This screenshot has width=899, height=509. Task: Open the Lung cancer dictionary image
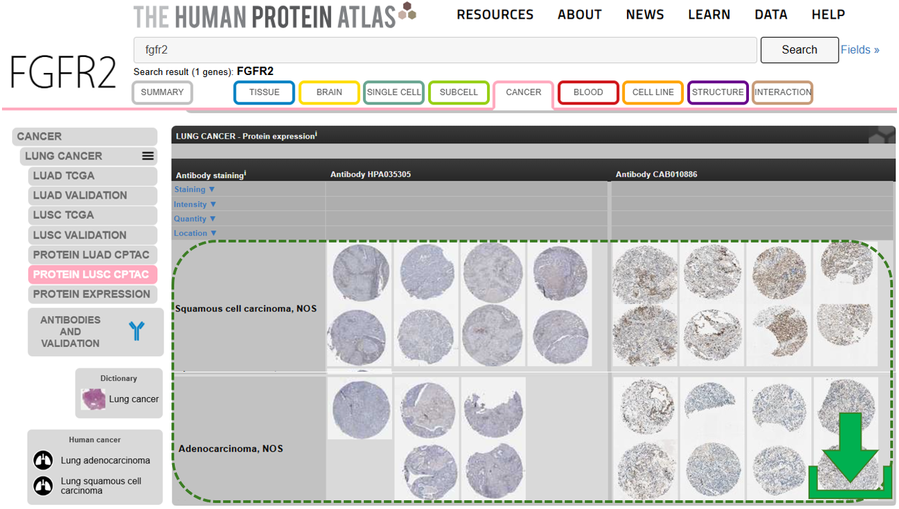point(93,399)
